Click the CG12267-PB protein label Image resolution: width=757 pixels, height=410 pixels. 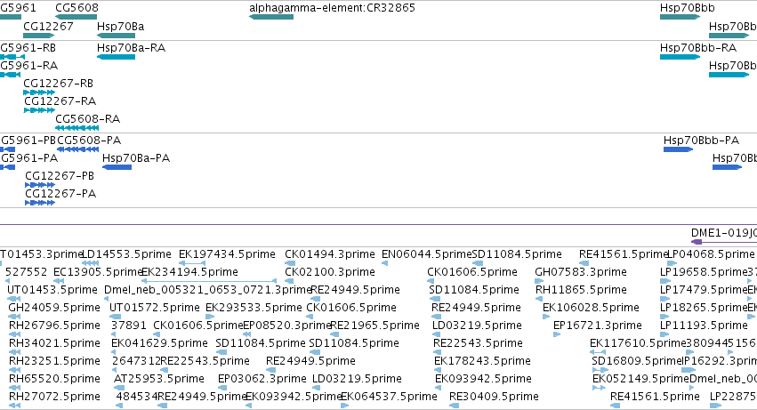(x=60, y=176)
